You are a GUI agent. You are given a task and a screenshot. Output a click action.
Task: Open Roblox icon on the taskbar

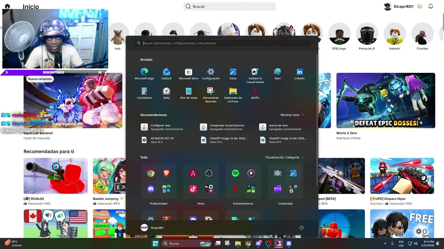289,243
